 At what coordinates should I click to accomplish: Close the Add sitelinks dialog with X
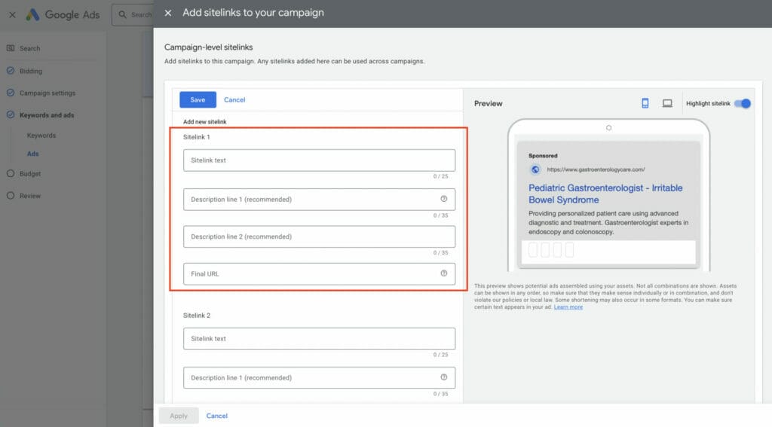167,13
